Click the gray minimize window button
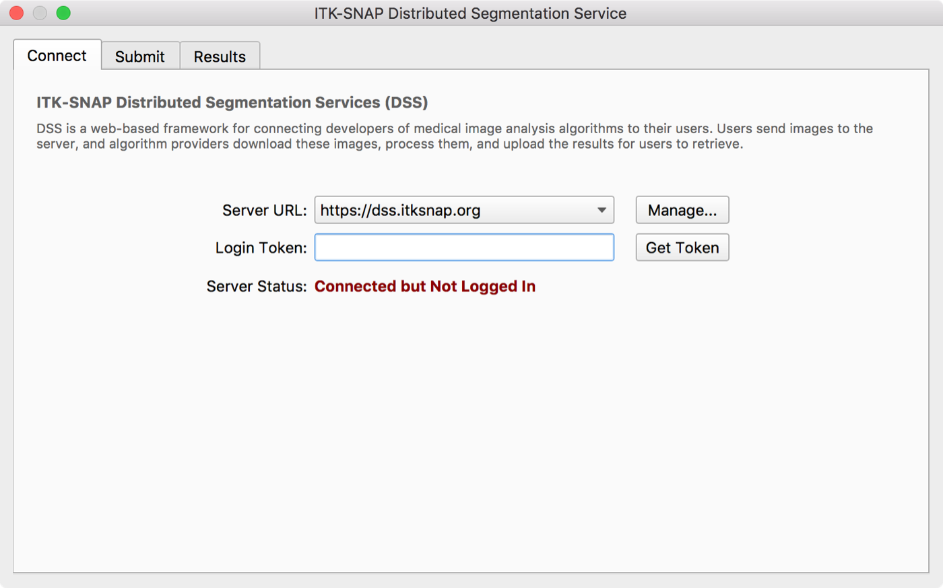The image size is (943, 588). coord(40,13)
